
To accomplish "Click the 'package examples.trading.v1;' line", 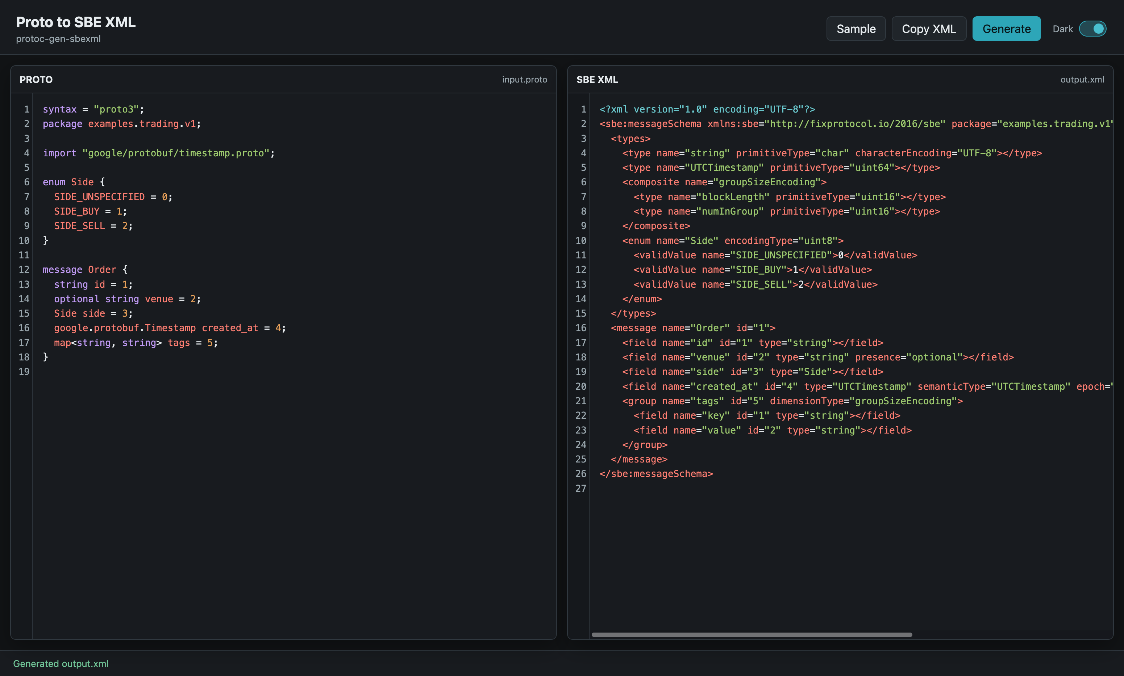I will (x=122, y=124).
